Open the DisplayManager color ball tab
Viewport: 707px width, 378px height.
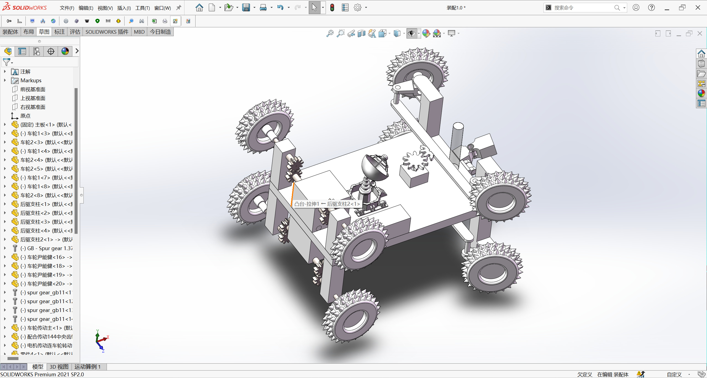coord(65,51)
